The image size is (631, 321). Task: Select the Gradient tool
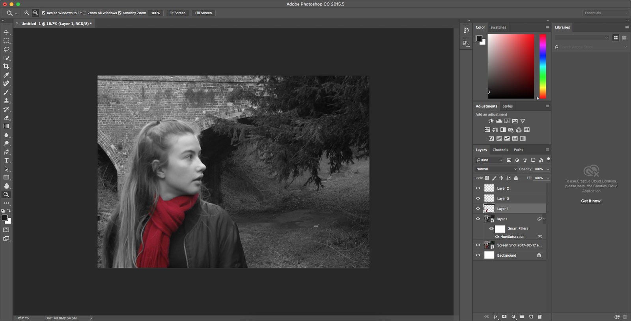click(6, 126)
